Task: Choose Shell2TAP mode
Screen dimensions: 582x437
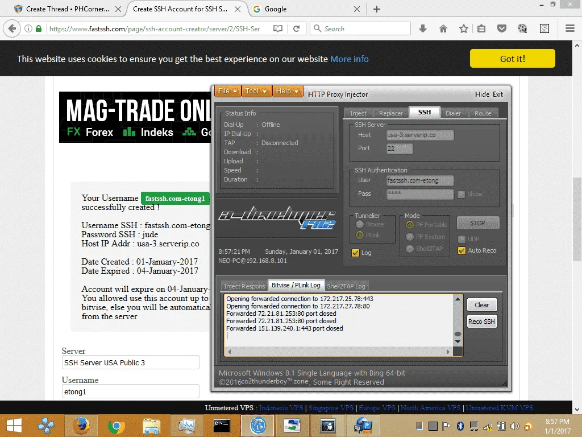Action: click(410, 249)
